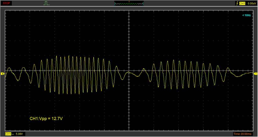258x137 pixels.
Task: Click the green pulse waveform icon
Action: coord(46,3)
